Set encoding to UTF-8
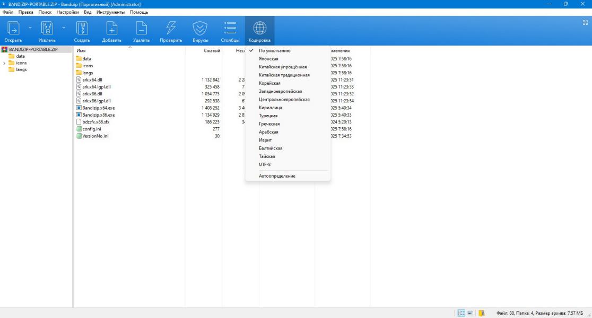Viewport: 592px width, 318px height. pos(288,164)
